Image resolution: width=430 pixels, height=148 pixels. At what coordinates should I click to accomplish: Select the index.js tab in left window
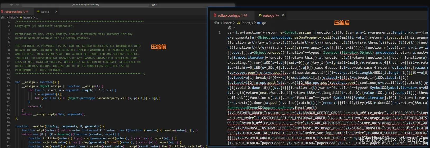(x=45, y=12)
